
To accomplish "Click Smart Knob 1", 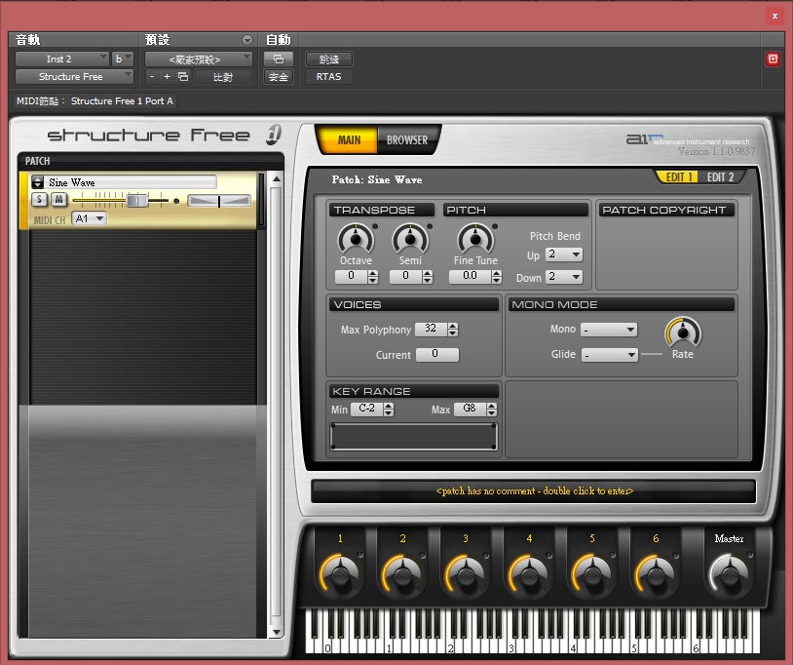I will [x=339, y=573].
